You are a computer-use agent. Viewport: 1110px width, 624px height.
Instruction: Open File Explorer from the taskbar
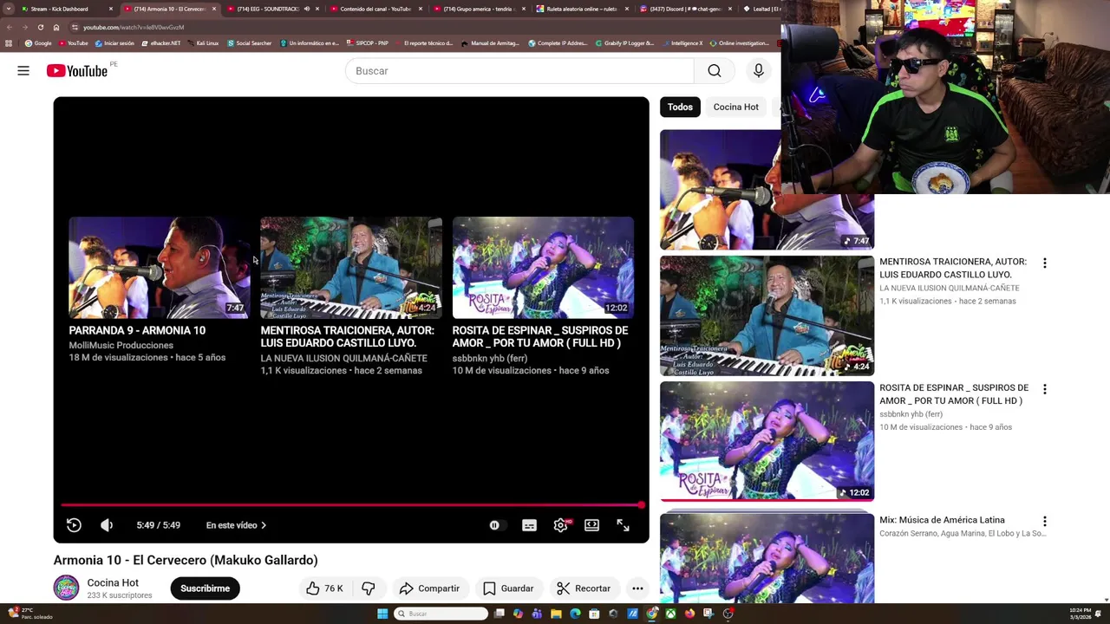click(x=556, y=614)
